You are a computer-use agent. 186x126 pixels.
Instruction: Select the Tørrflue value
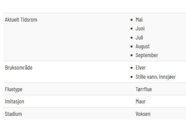(x=144, y=90)
